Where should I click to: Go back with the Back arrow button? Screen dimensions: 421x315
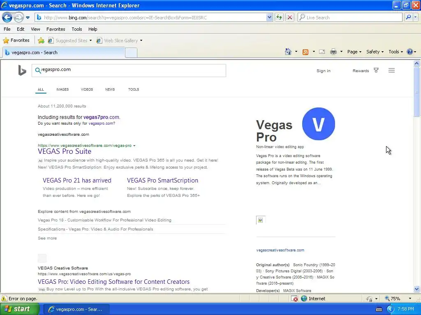[x=7, y=17]
